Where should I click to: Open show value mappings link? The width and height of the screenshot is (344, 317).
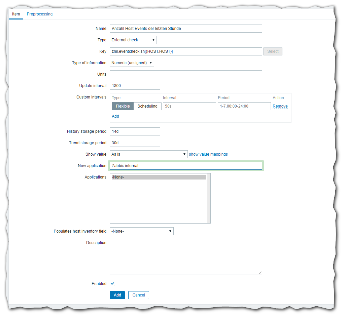[x=208, y=154]
